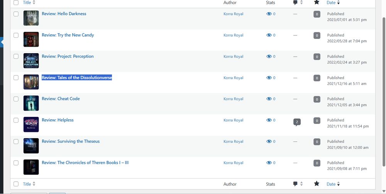Click likes count badge for Surviving the Theseus
This screenshot has height=194, width=386.
pyautogui.click(x=317, y=142)
